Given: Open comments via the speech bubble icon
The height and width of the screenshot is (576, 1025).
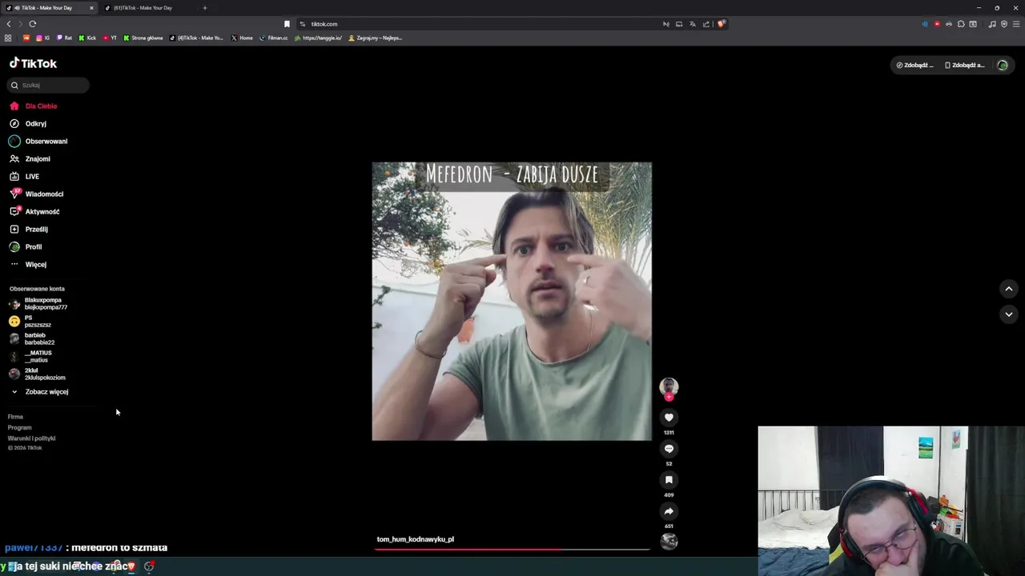Looking at the screenshot, I should [x=669, y=449].
